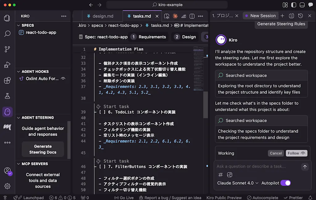Open the Requirements spec step

[148, 37]
